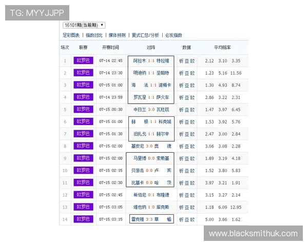Click the 欧罗巴 league badge in row 14
This screenshot has width=308, height=246.
tap(83, 219)
